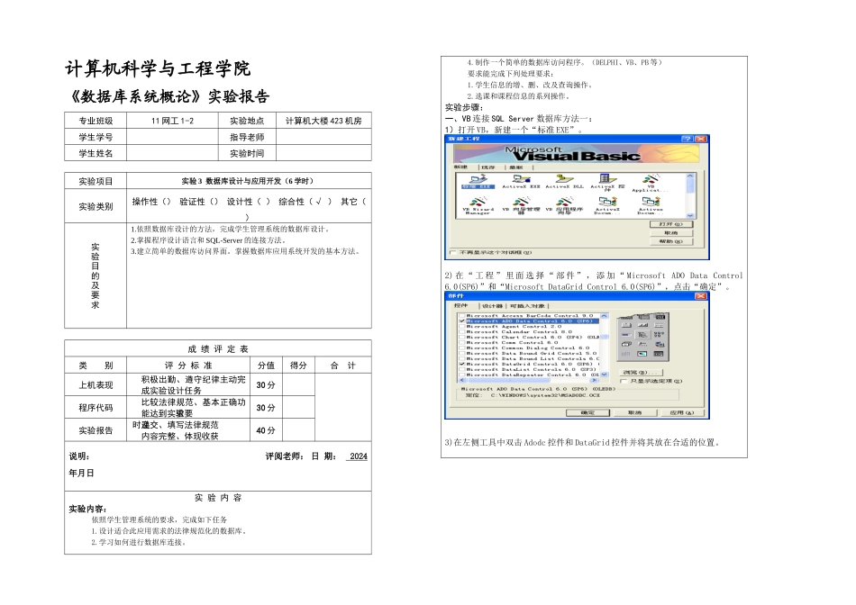The height and width of the screenshot is (605, 856).
Task: Tick the 不再显示这个对话框 checkbox
Action: point(453,253)
